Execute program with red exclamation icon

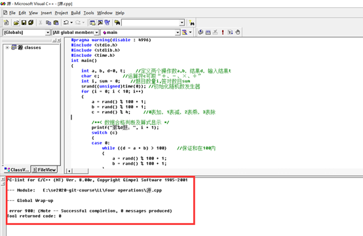pos(223,32)
